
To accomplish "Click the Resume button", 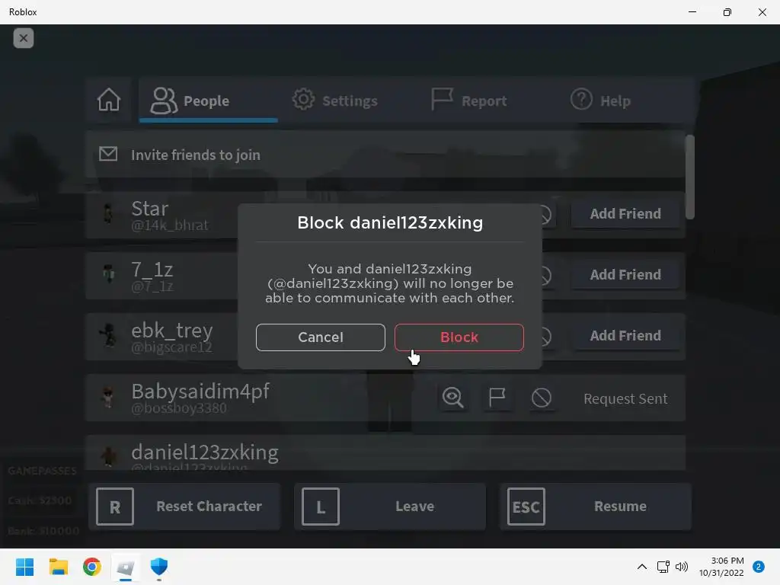I will pos(596,507).
